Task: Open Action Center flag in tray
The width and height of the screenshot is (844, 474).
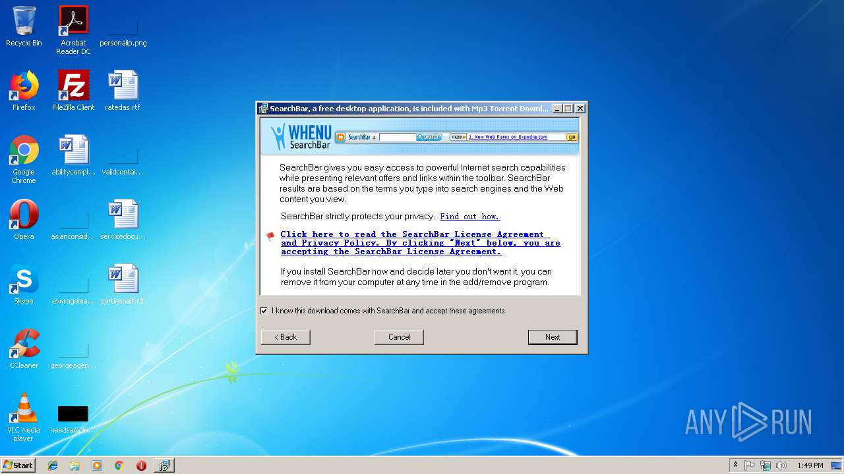Action: [750, 465]
